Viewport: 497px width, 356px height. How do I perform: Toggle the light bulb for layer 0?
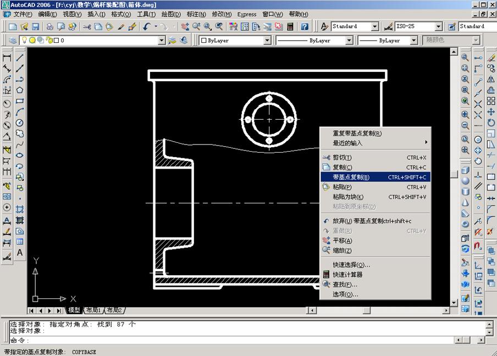[x=24, y=40]
